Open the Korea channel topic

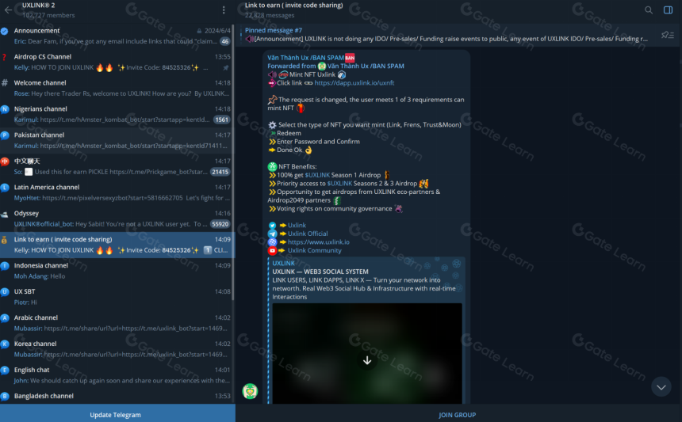(117, 348)
